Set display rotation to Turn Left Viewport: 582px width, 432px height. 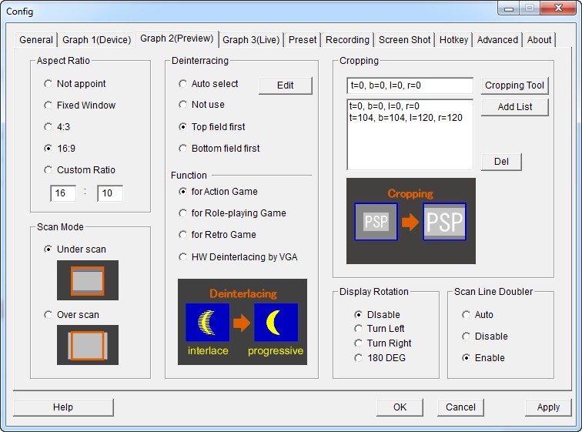click(359, 329)
